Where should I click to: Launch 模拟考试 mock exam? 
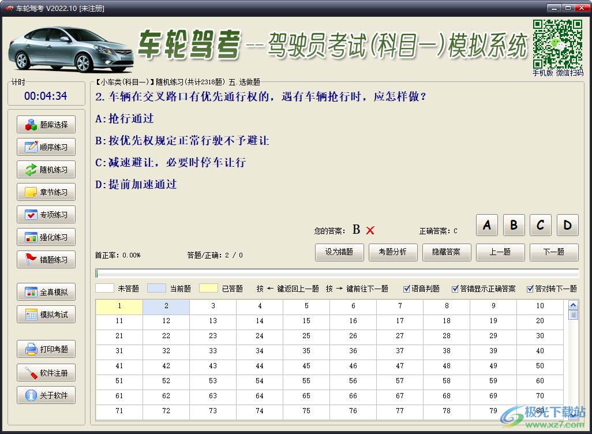(46, 315)
